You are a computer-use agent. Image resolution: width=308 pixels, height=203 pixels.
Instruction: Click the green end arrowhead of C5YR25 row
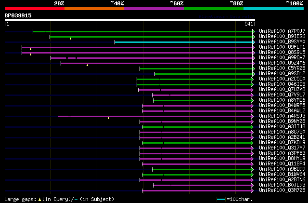coord(254,69)
